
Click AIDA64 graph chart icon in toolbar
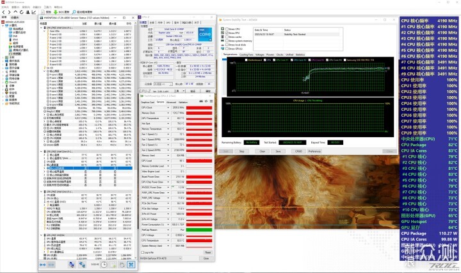point(34,12)
